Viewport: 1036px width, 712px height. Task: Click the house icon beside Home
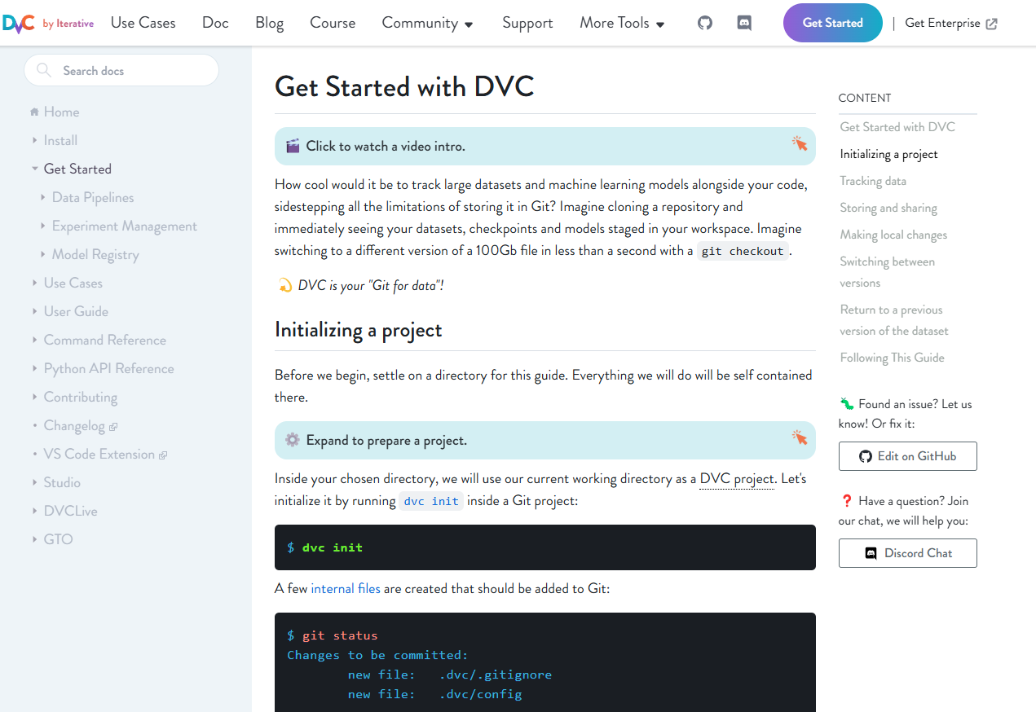34,112
